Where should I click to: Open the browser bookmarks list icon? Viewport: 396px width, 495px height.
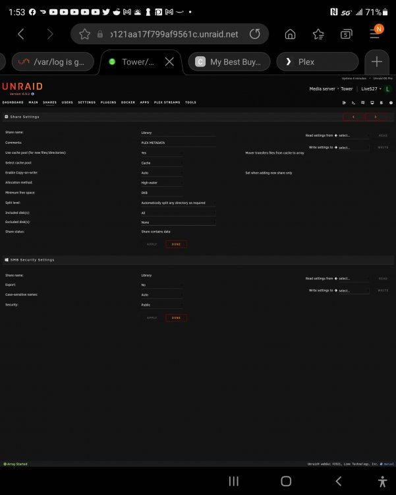(x=318, y=34)
